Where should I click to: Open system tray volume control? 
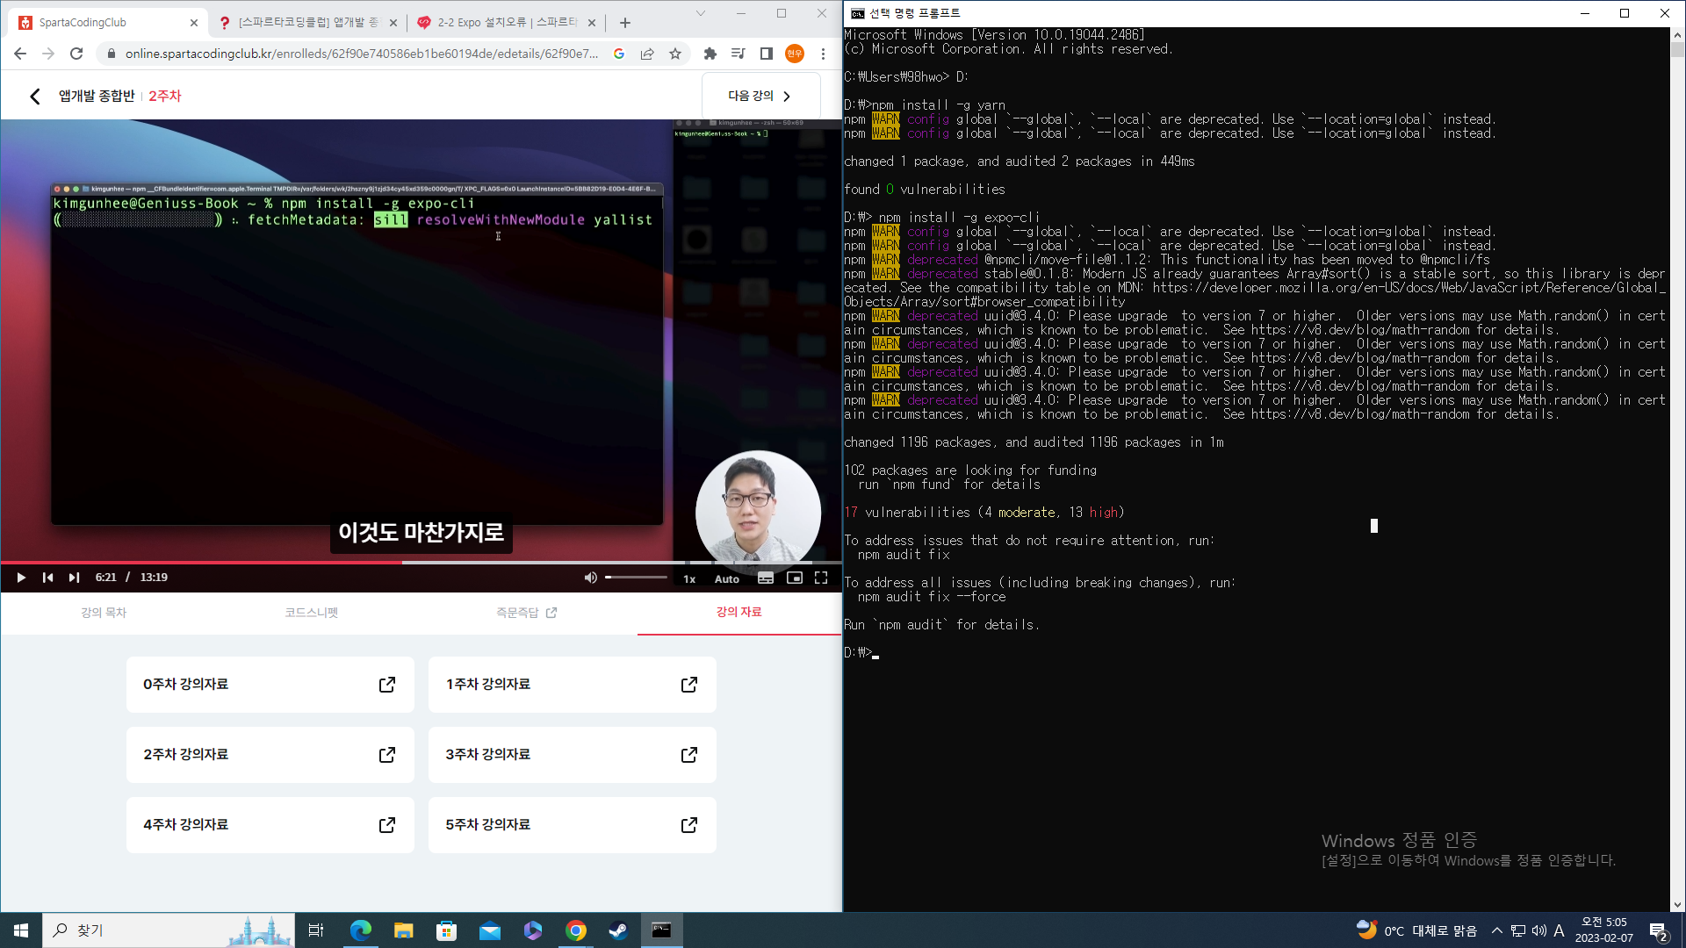click(x=1539, y=930)
